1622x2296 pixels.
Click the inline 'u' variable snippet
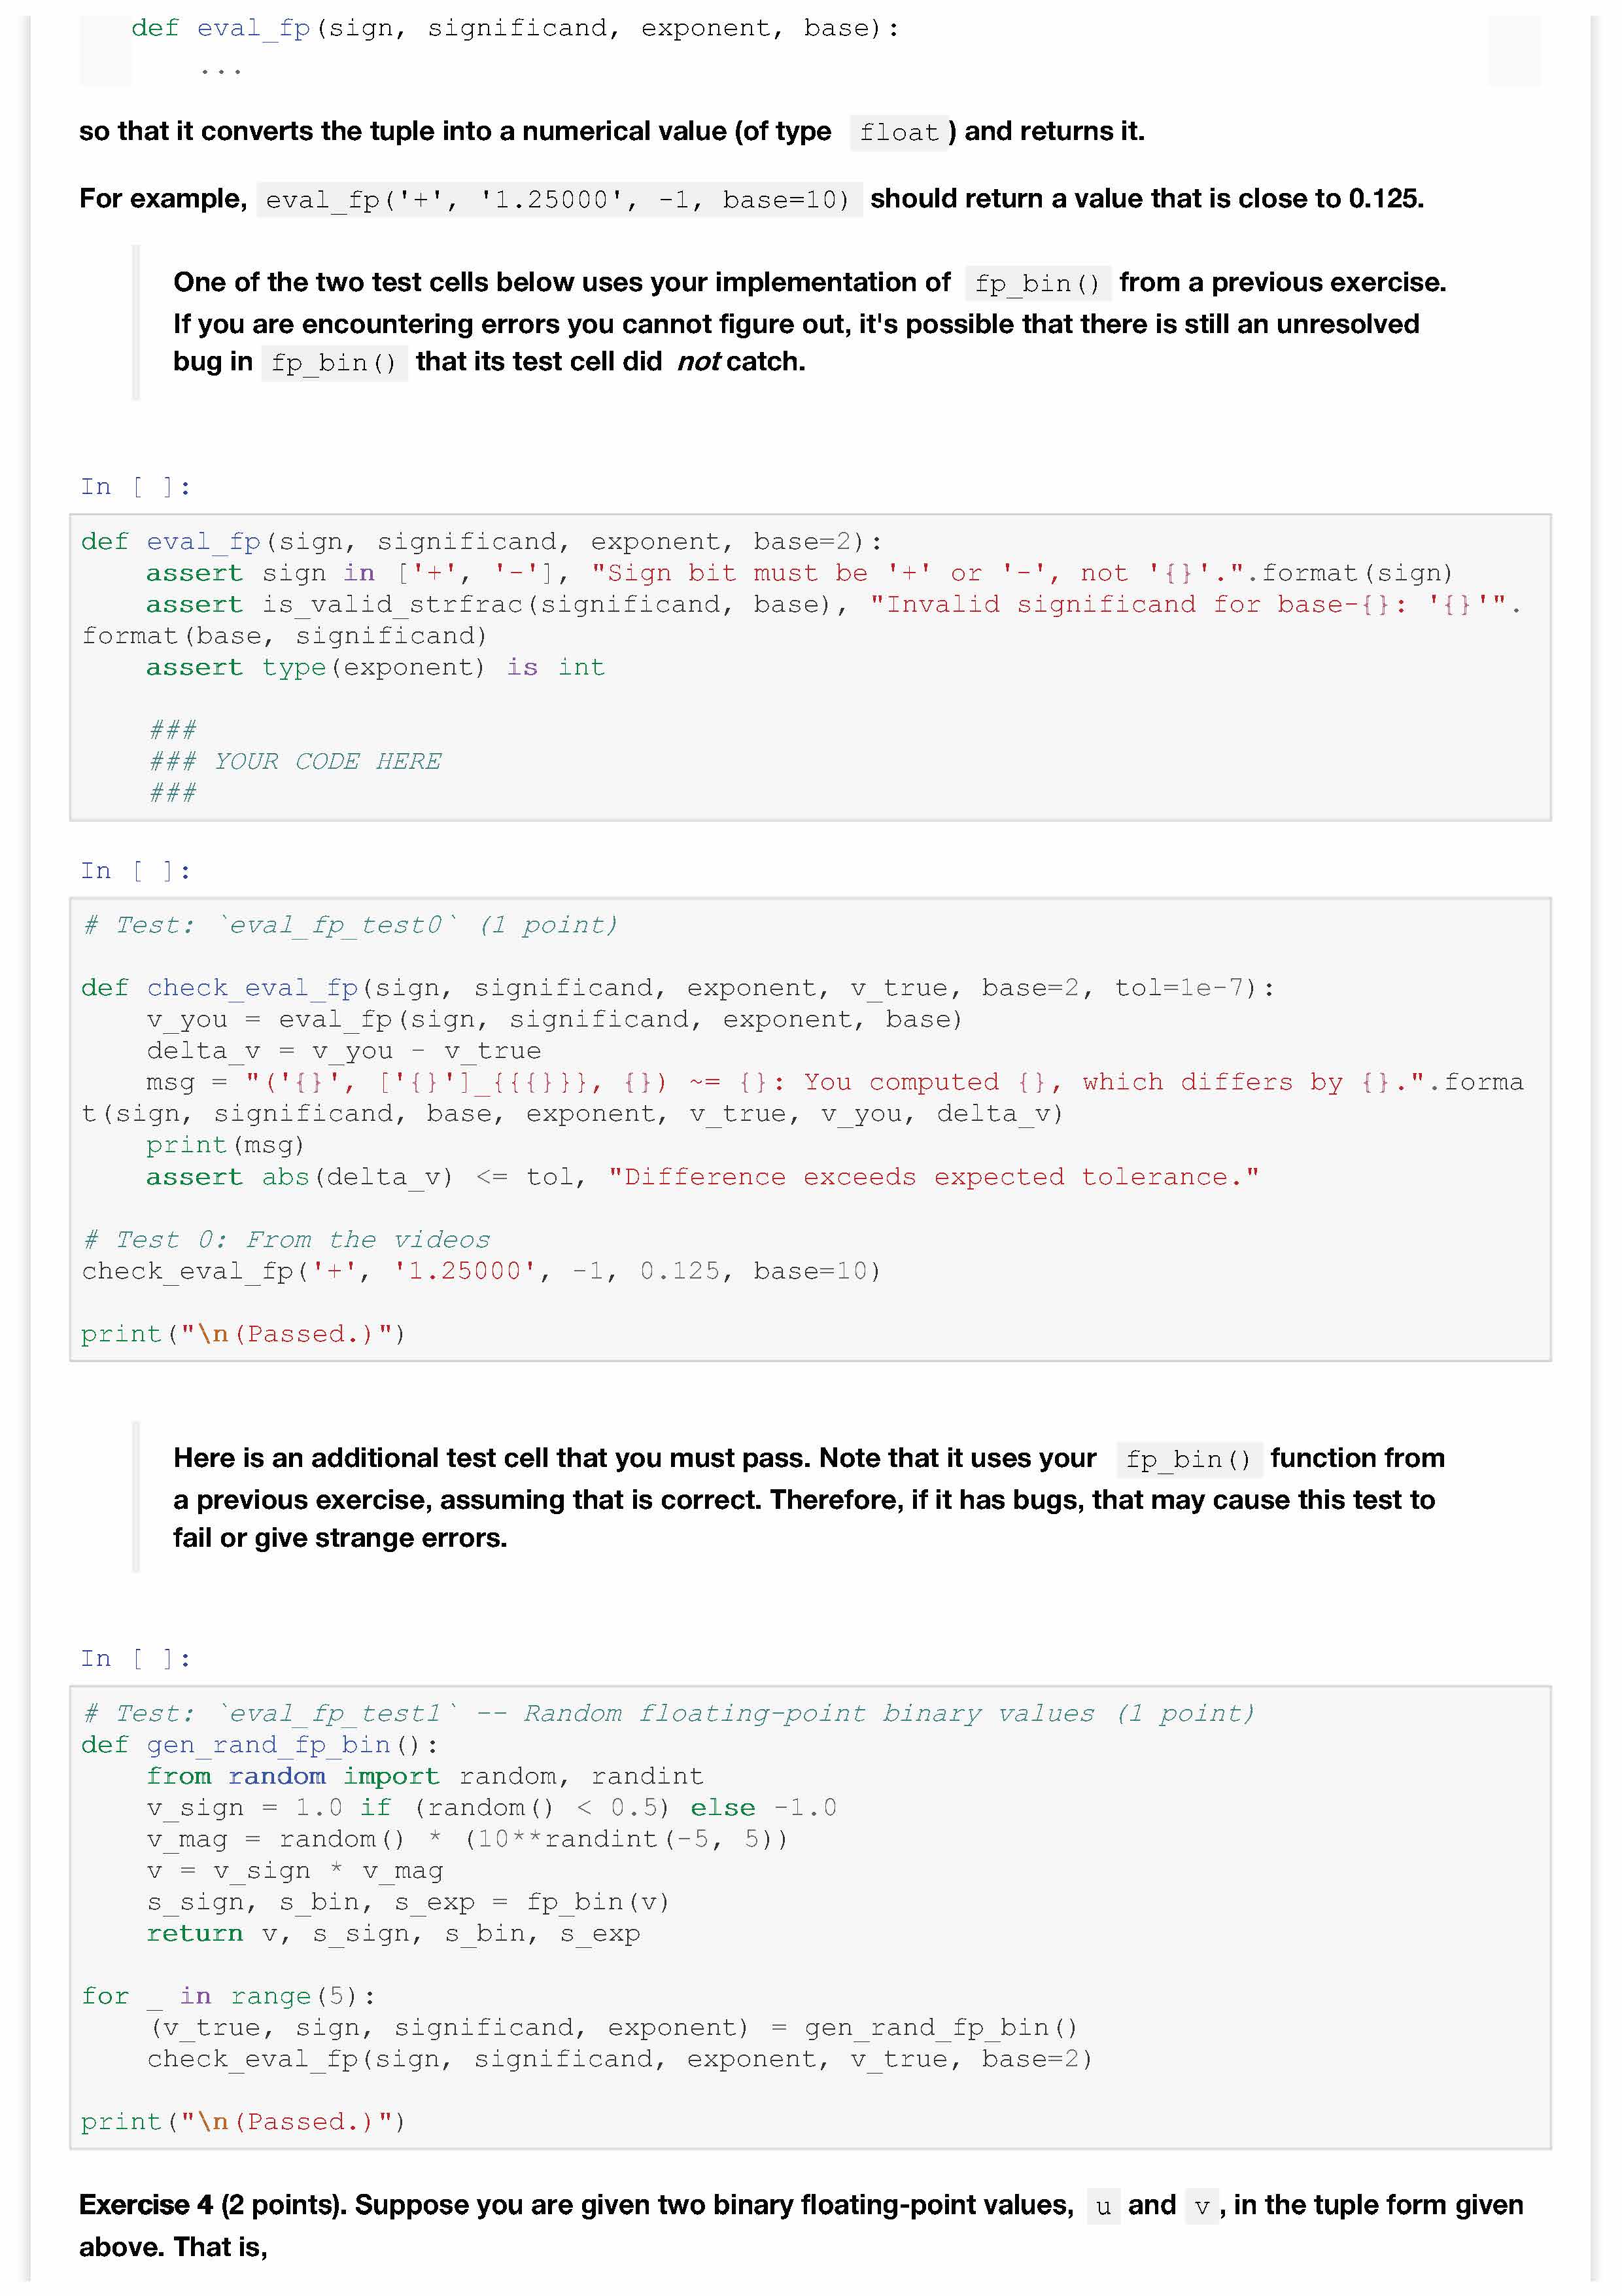[1102, 2207]
